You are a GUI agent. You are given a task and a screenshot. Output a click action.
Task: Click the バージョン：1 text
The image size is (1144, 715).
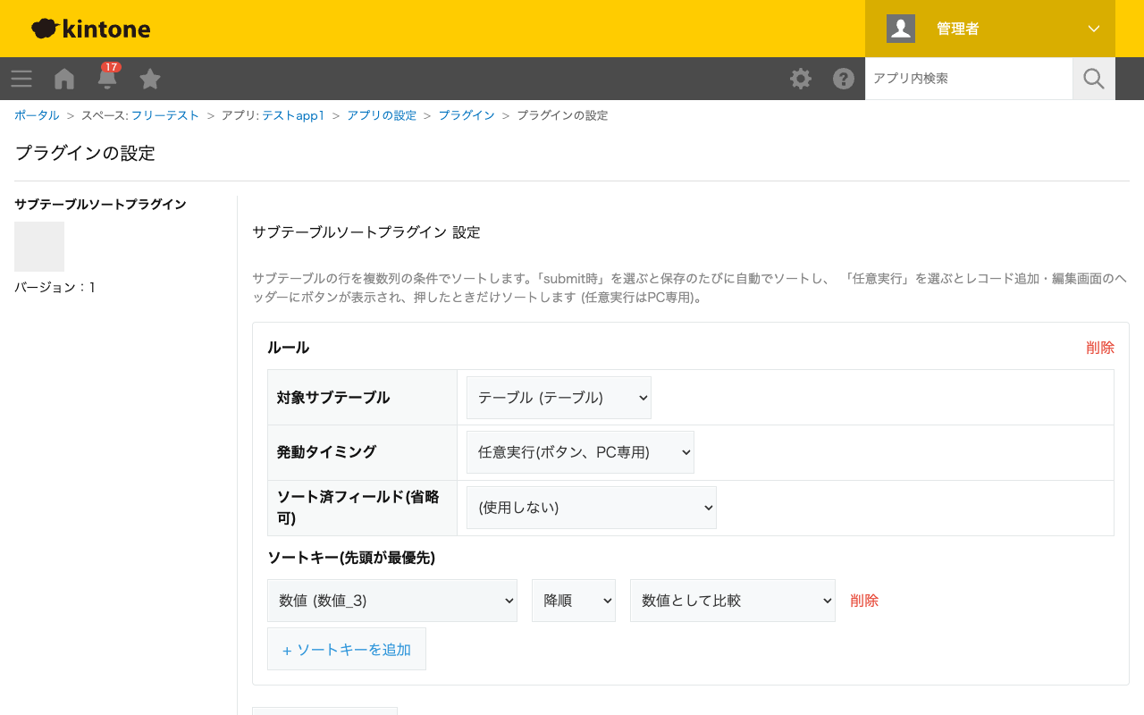[x=55, y=287]
